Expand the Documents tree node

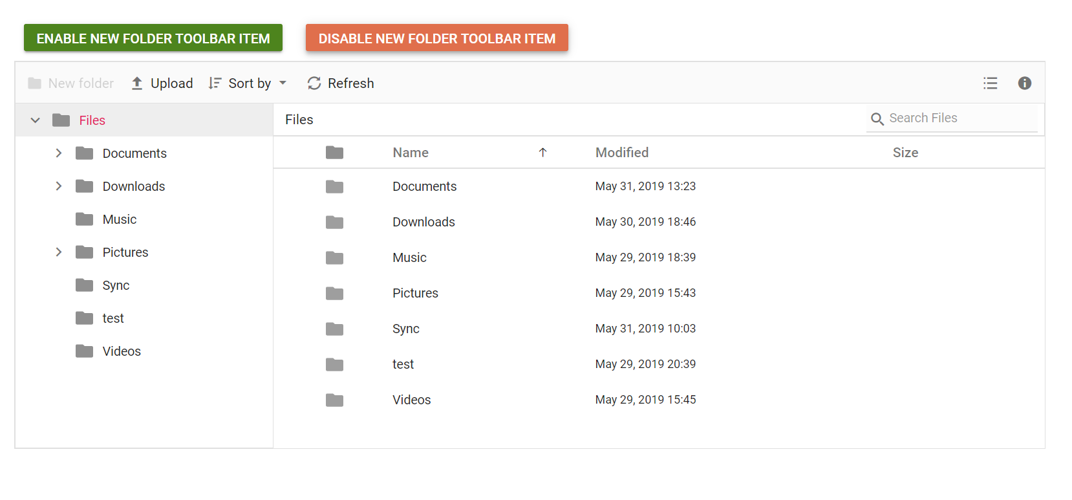point(59,153)
